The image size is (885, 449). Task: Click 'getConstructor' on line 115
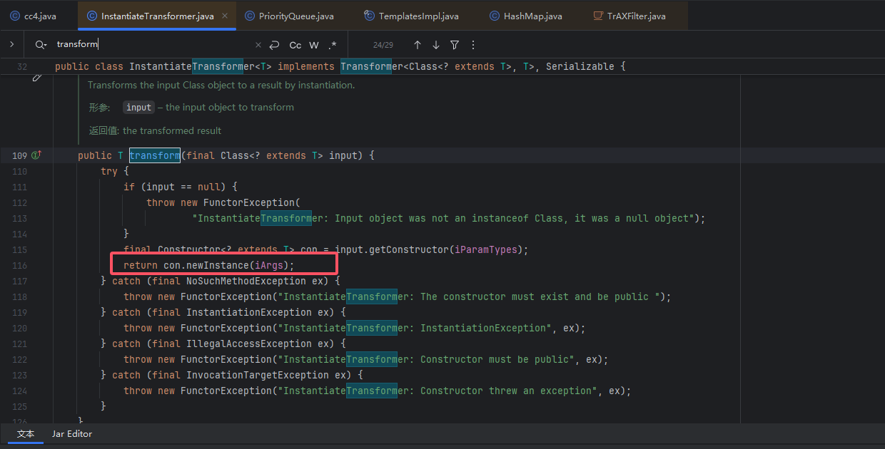click(410, 249)
